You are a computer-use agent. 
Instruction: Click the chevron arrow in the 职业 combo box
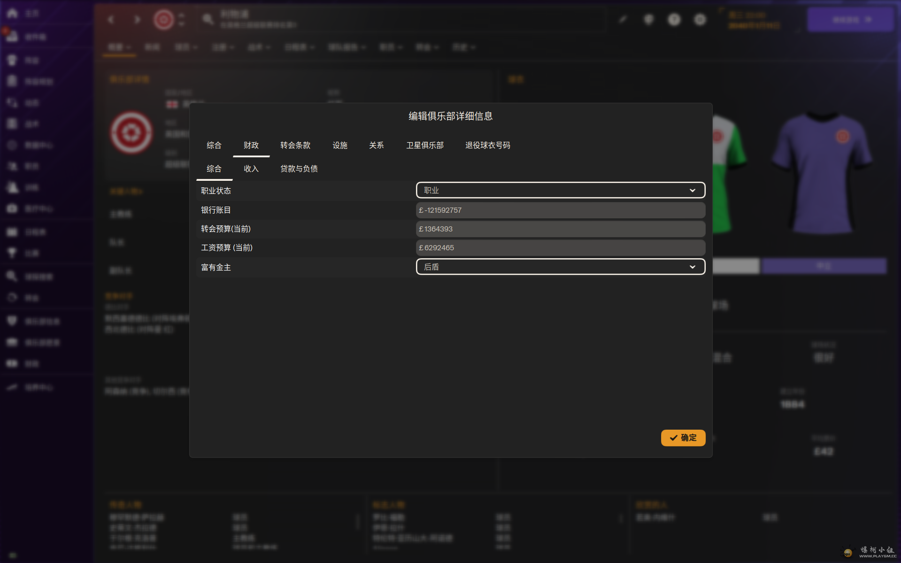[x=692, y=190]
